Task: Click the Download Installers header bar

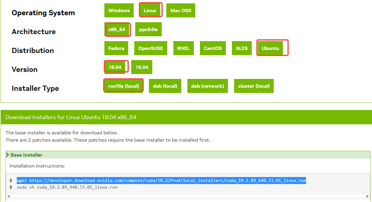Action: [x=186, y=117]
